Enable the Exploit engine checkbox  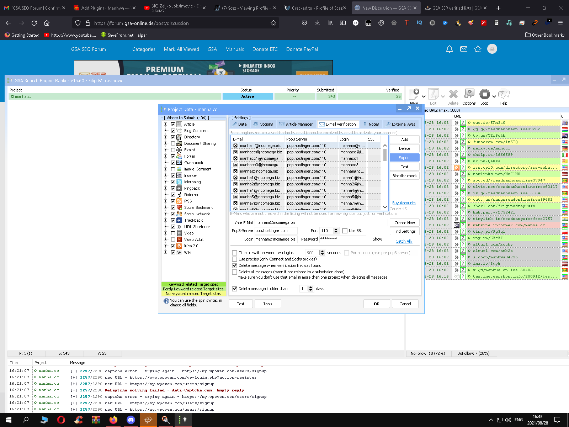point(173,150)
